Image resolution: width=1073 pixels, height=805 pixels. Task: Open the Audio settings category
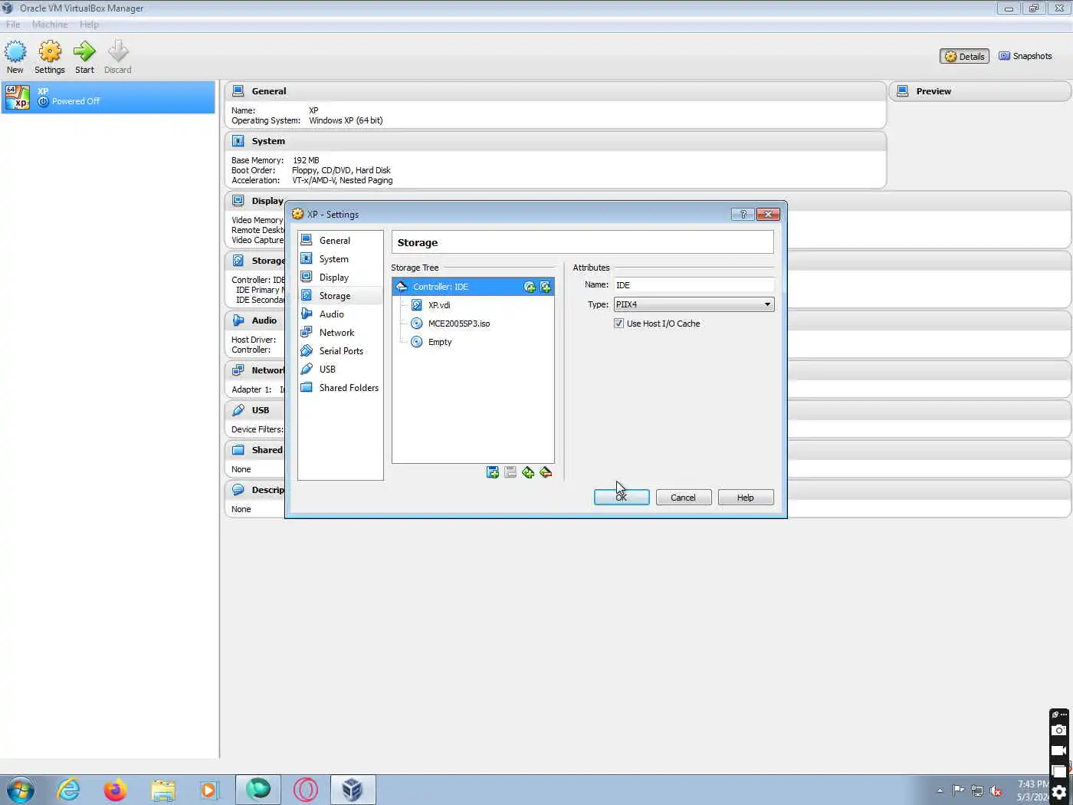pyautogui.click(x=340, y=314)
